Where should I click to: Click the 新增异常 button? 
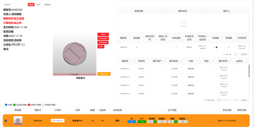click(x=47, y=5)
